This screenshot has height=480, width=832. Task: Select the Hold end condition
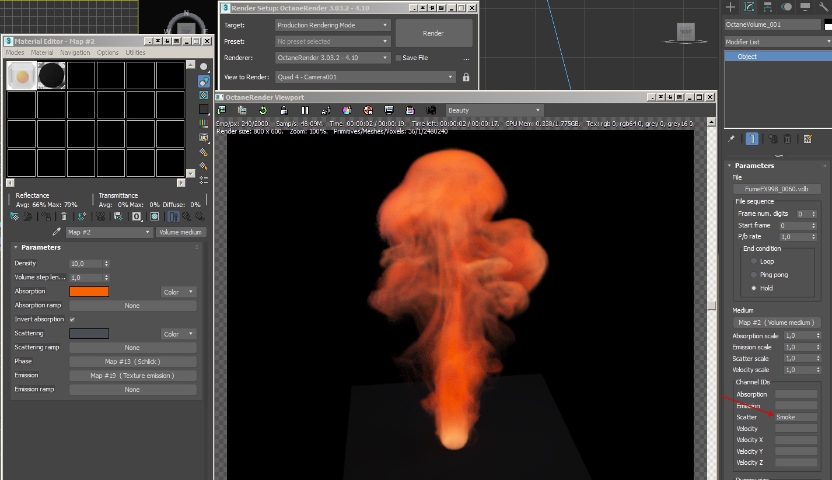[754, 288]
